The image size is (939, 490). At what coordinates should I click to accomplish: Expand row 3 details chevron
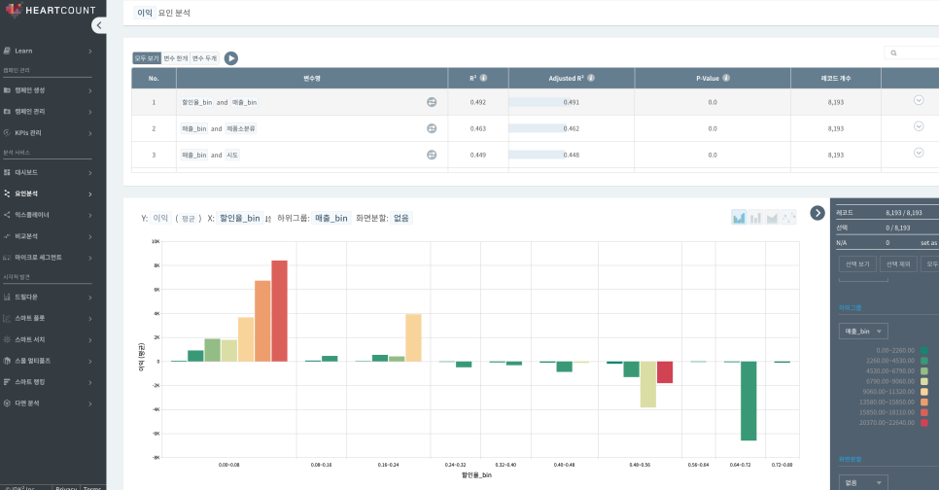pyautogui.click(x=919, y=153)
